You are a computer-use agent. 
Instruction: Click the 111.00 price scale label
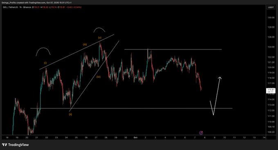pos(271,116)
